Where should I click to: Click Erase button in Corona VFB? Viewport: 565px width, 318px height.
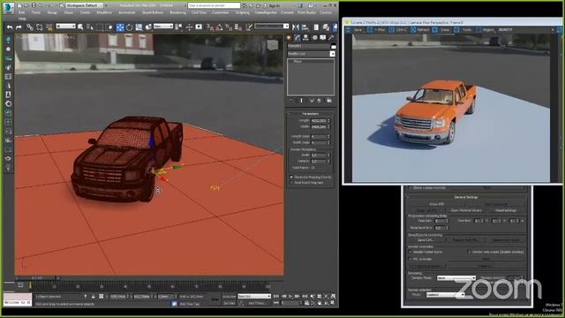tap(442, 30)
